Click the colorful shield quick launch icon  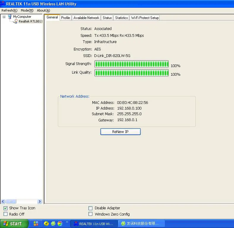click(60, 223)
